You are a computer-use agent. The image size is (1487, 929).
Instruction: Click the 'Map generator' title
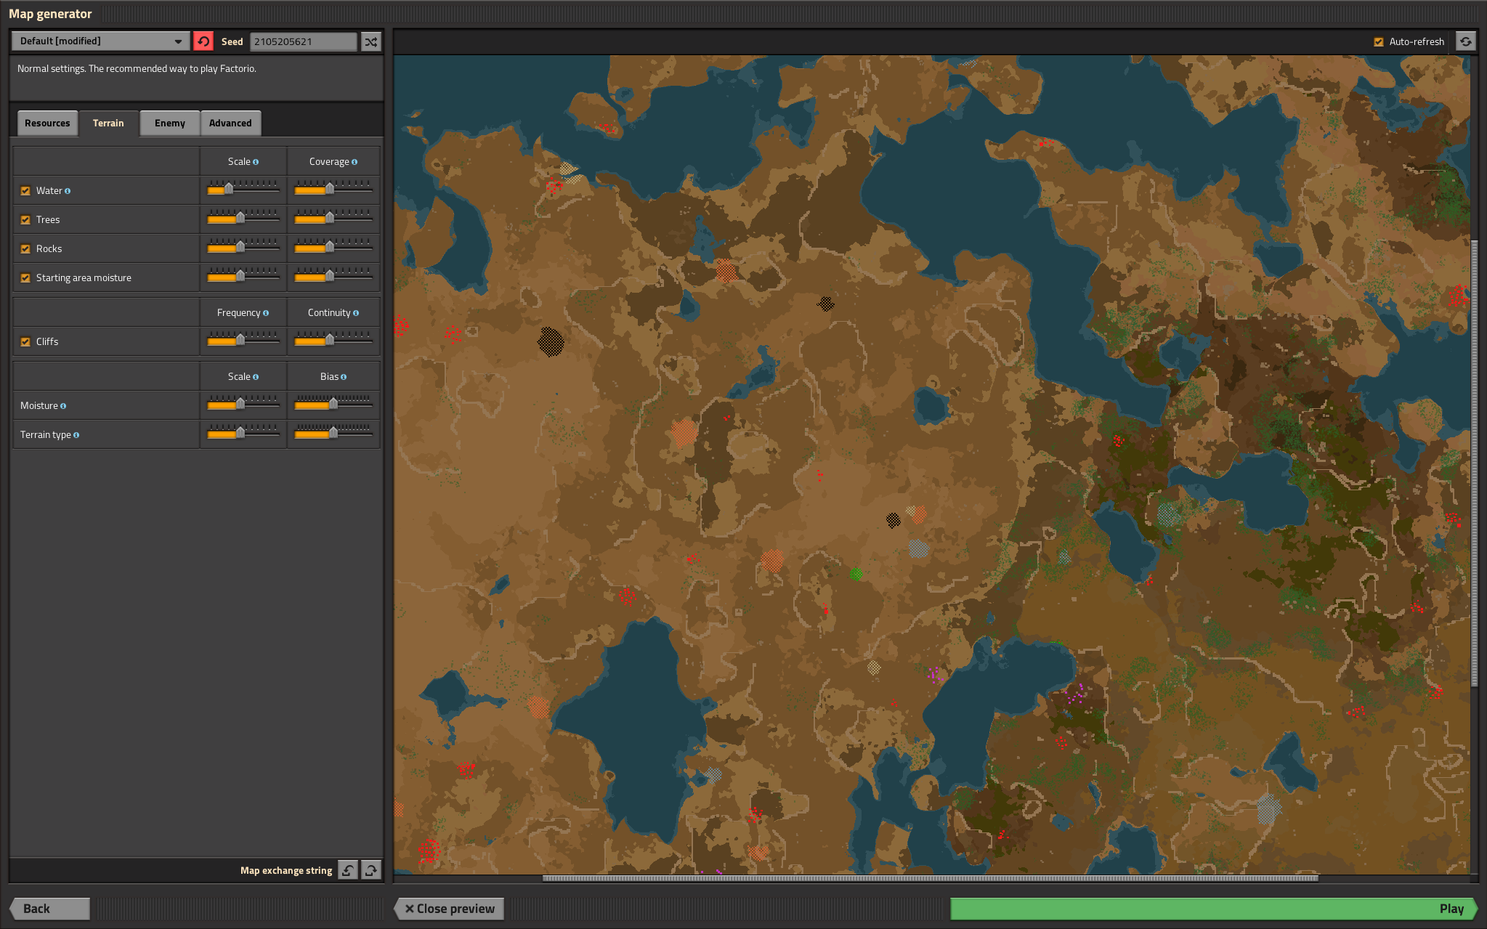(50, 14)
